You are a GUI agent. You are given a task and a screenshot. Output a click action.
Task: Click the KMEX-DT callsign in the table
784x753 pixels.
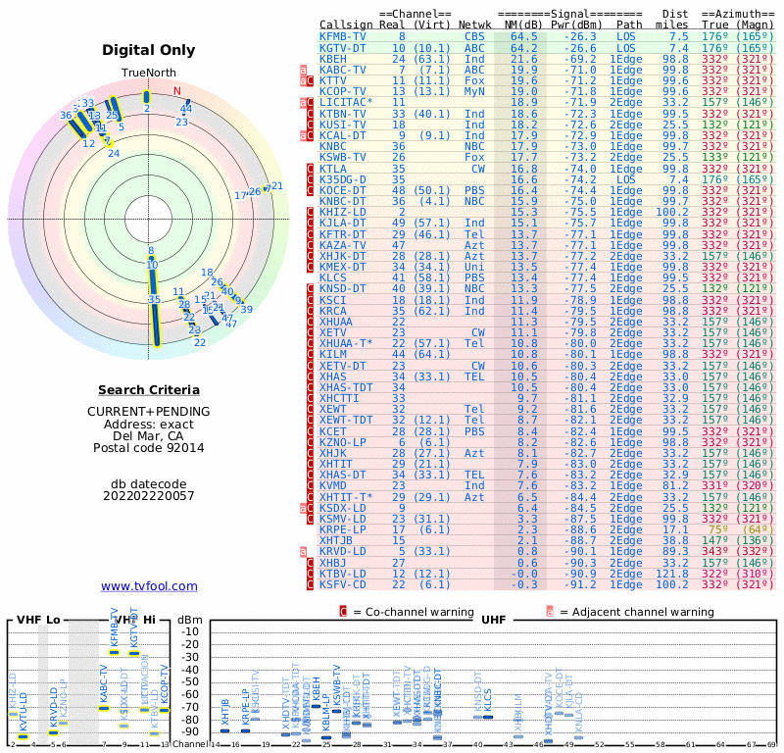click(343, 267)
